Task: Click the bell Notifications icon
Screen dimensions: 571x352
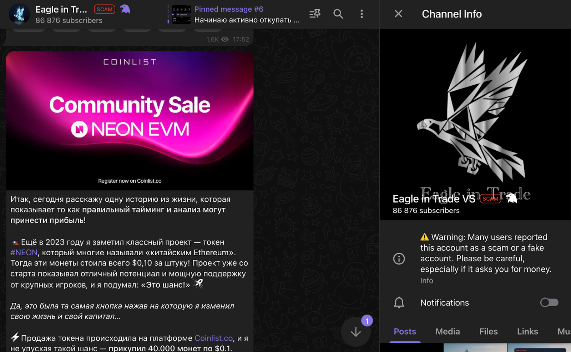Action: click(399, 303)
